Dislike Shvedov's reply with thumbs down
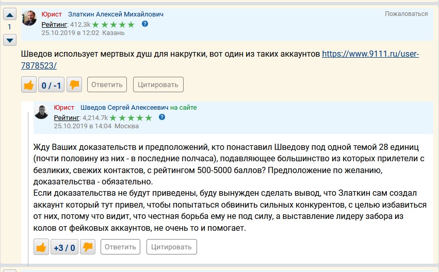 click(x=88, y=247)
